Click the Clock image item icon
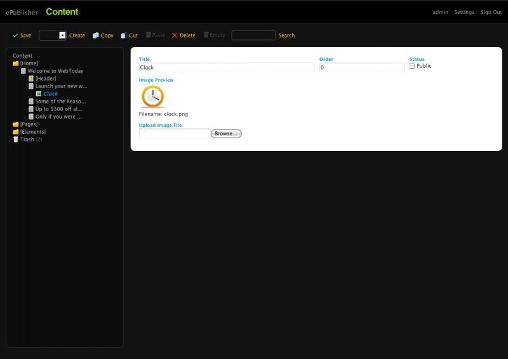The width and height of the screenshot is (508, 359). pos(39,94)
